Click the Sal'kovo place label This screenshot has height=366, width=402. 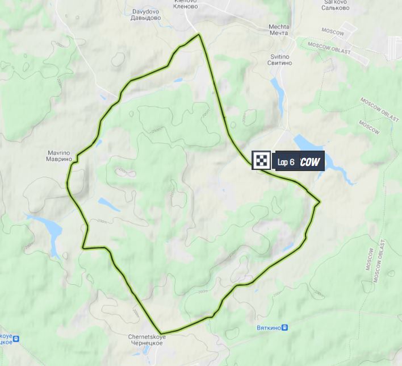(336, 5)
